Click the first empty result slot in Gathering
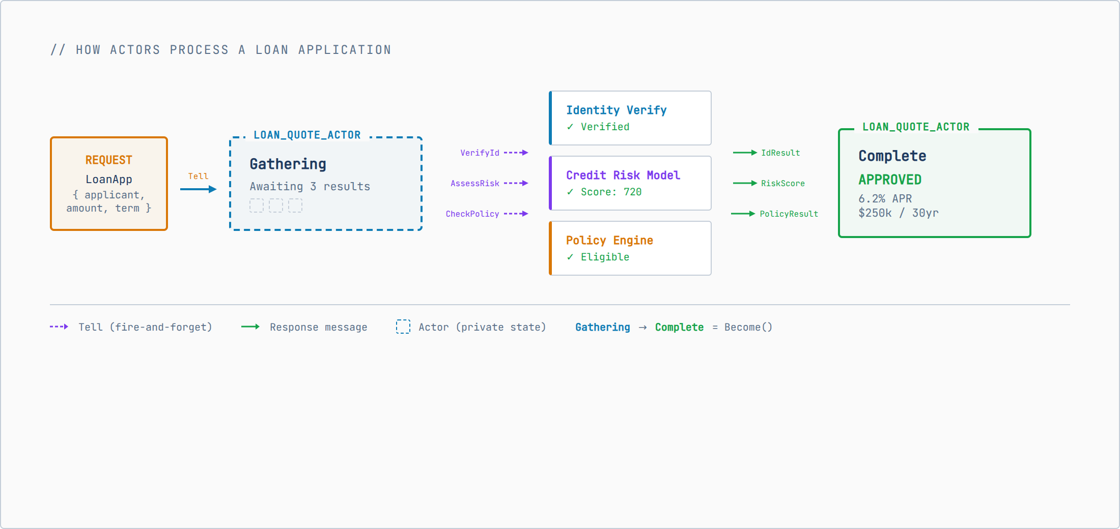This screenshot has height=529, width=1120. (257, 205)
